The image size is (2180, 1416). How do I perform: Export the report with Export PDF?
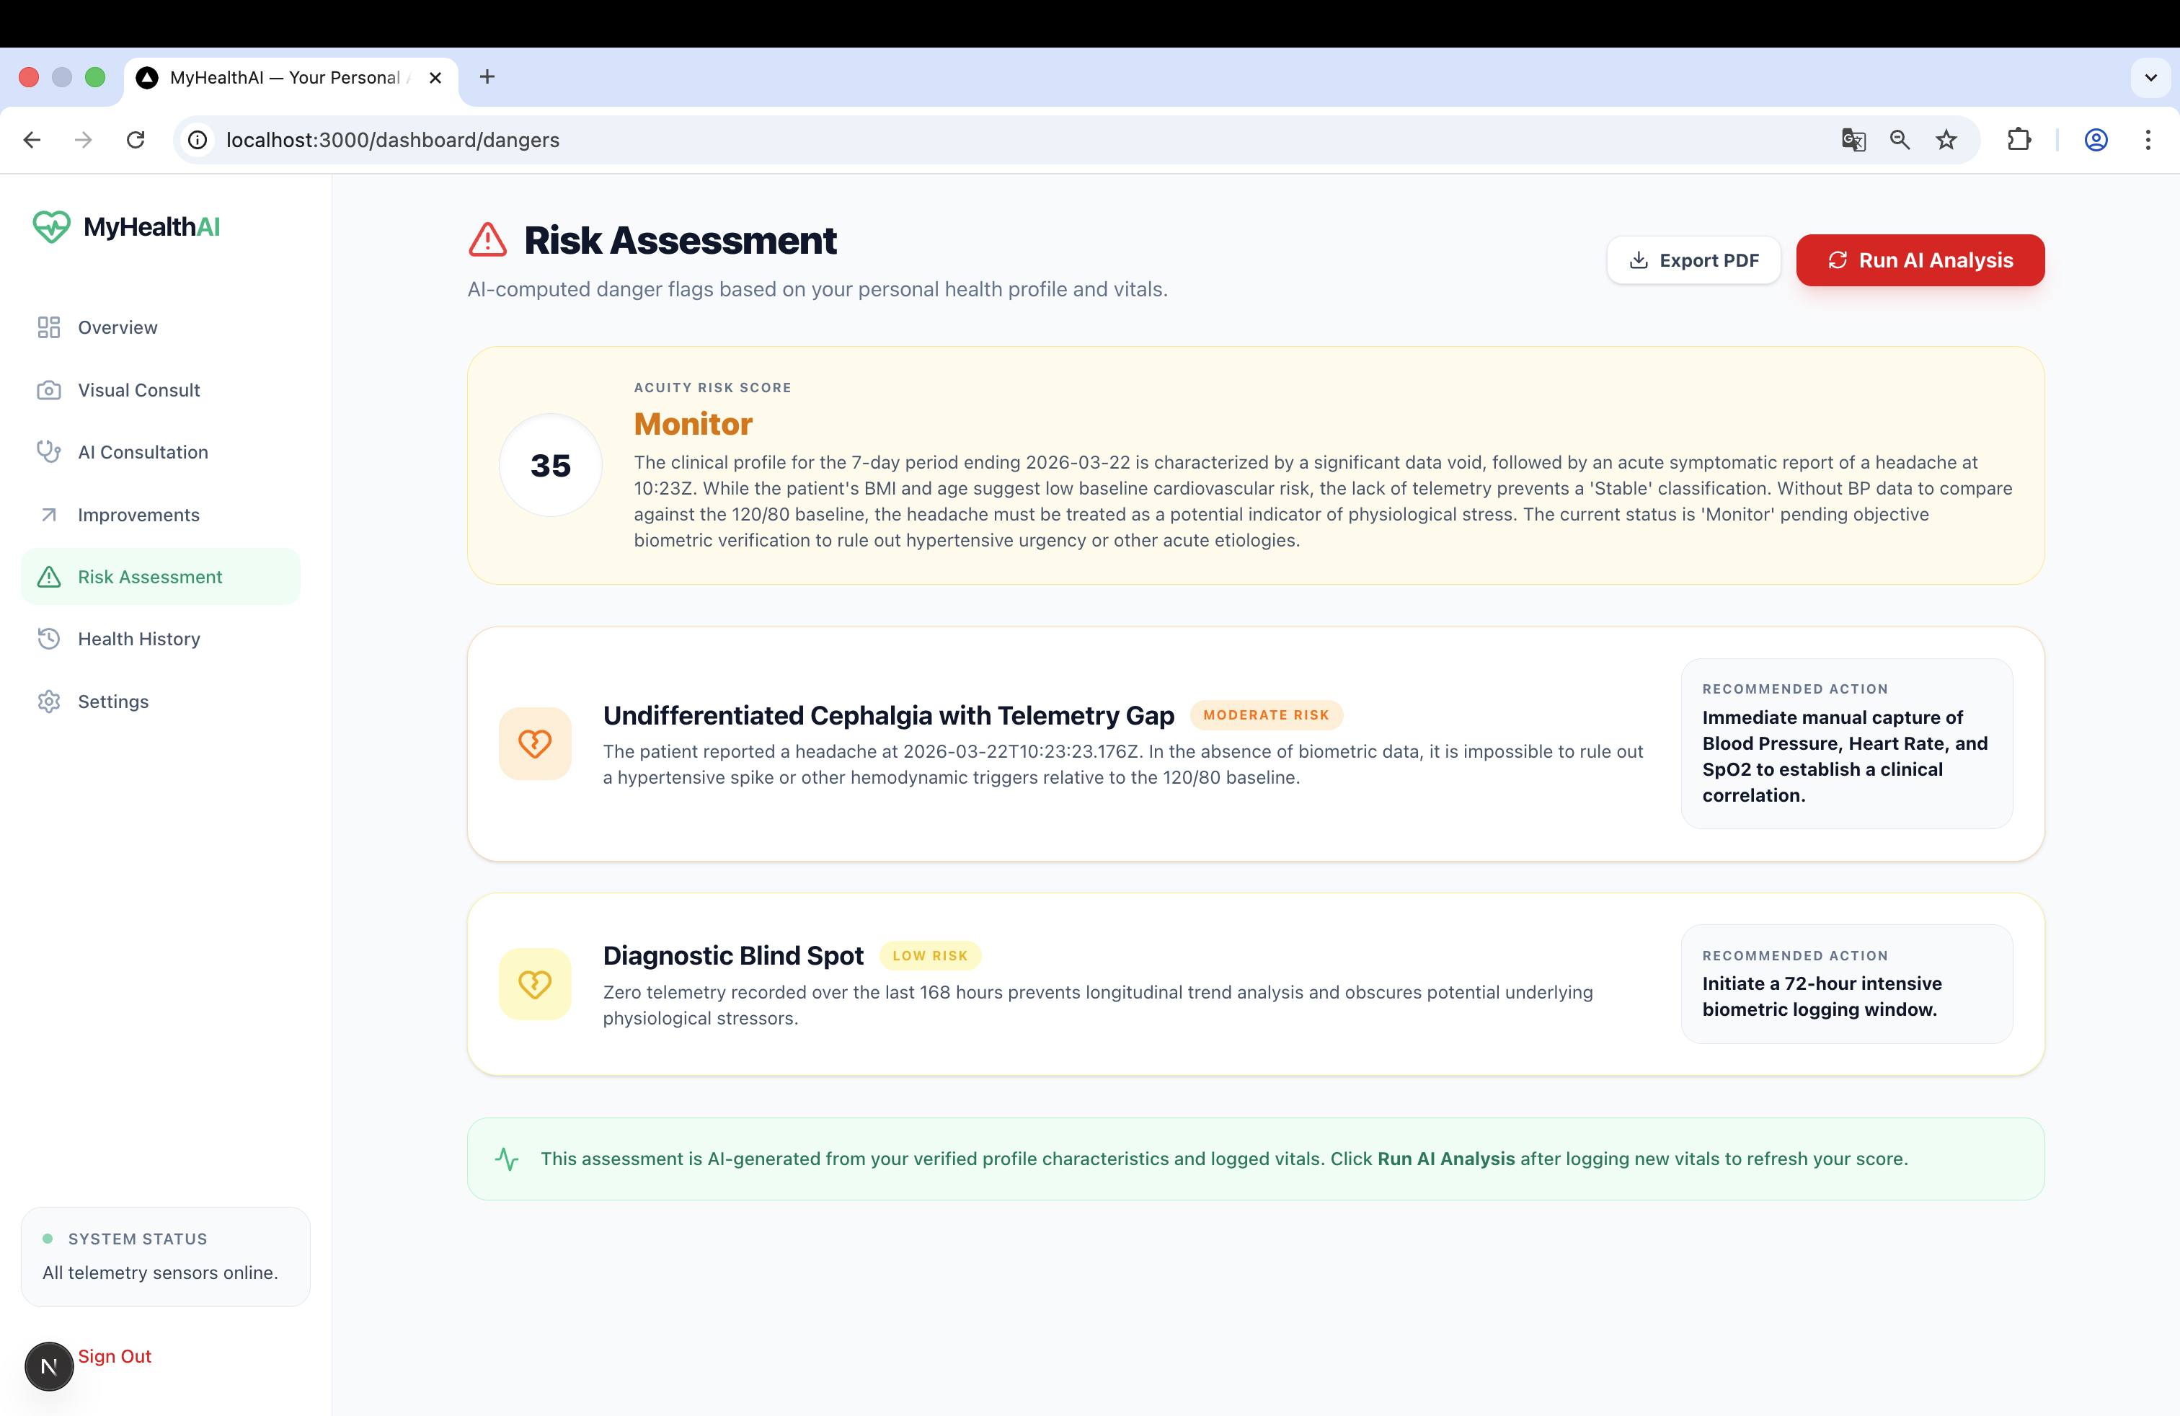pyautogui.click(x=1693, y=261)
